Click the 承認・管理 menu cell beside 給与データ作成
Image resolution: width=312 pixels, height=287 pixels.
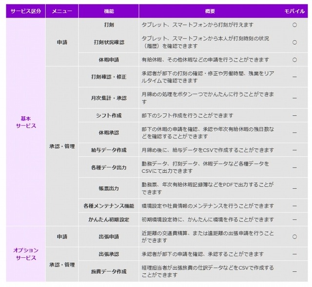pos(62,146)
